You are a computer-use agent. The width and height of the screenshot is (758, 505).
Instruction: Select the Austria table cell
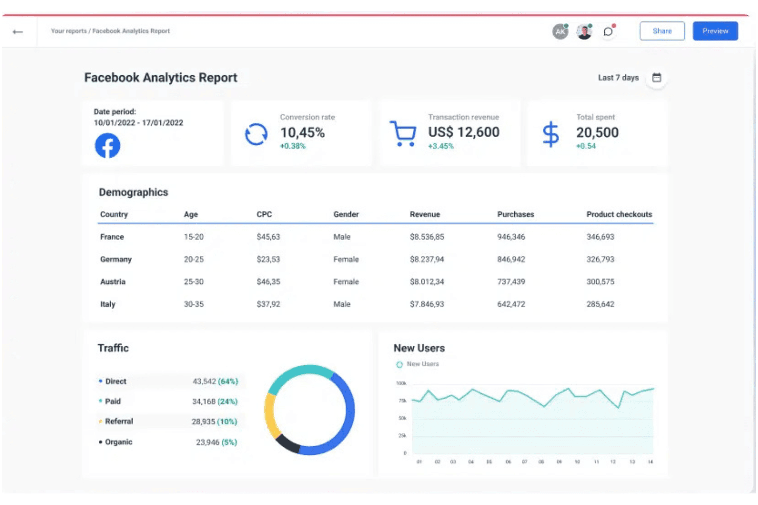point(113,282)
